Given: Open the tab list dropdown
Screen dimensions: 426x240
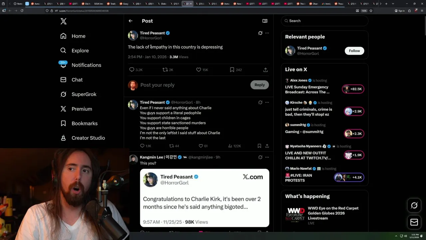Looking at the screenshot, I should 393,4.
